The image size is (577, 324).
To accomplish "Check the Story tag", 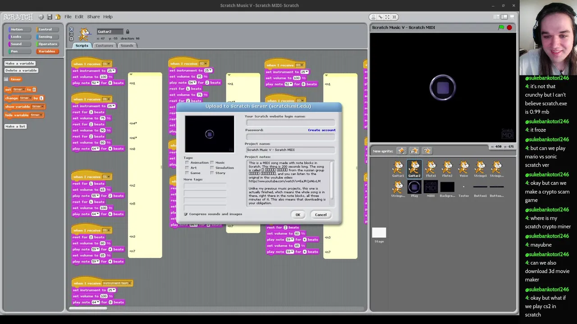I will coord(212,173).
